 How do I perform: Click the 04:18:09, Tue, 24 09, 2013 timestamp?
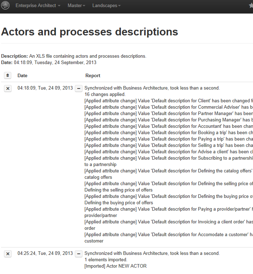pyautogui.click(x=45, y=88)
